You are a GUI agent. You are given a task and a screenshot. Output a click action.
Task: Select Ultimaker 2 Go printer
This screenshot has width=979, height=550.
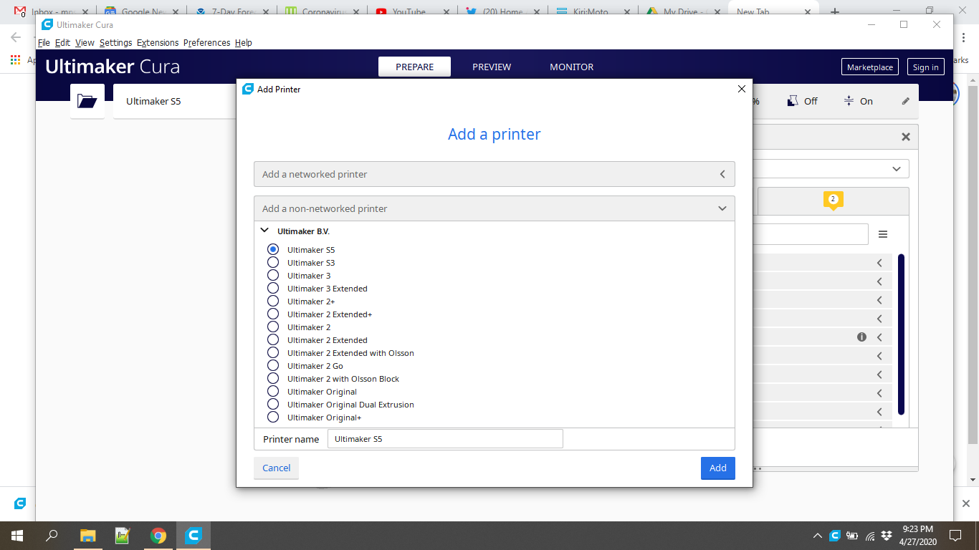(x=273, y=365)
